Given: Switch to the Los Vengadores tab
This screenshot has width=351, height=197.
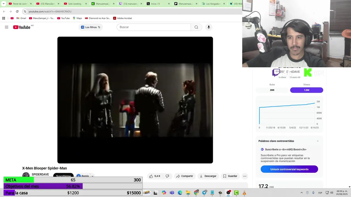Looking at the screenshot, I should coord(213,4).
